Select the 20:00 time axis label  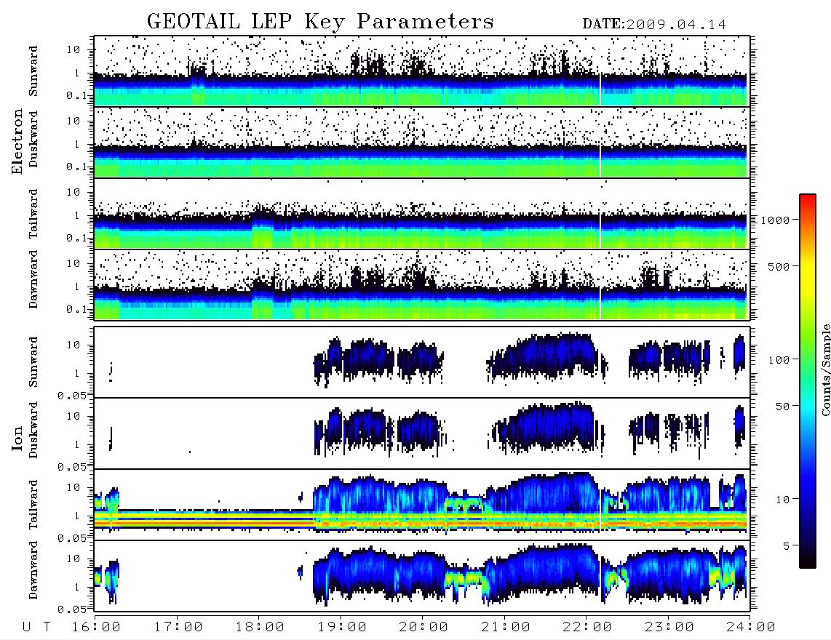point(424,628)
